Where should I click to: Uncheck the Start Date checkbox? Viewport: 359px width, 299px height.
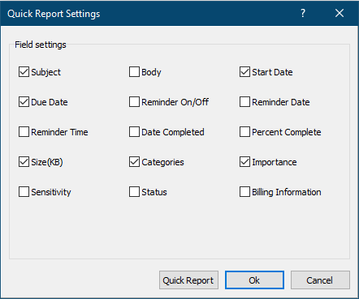click(244, 72)
